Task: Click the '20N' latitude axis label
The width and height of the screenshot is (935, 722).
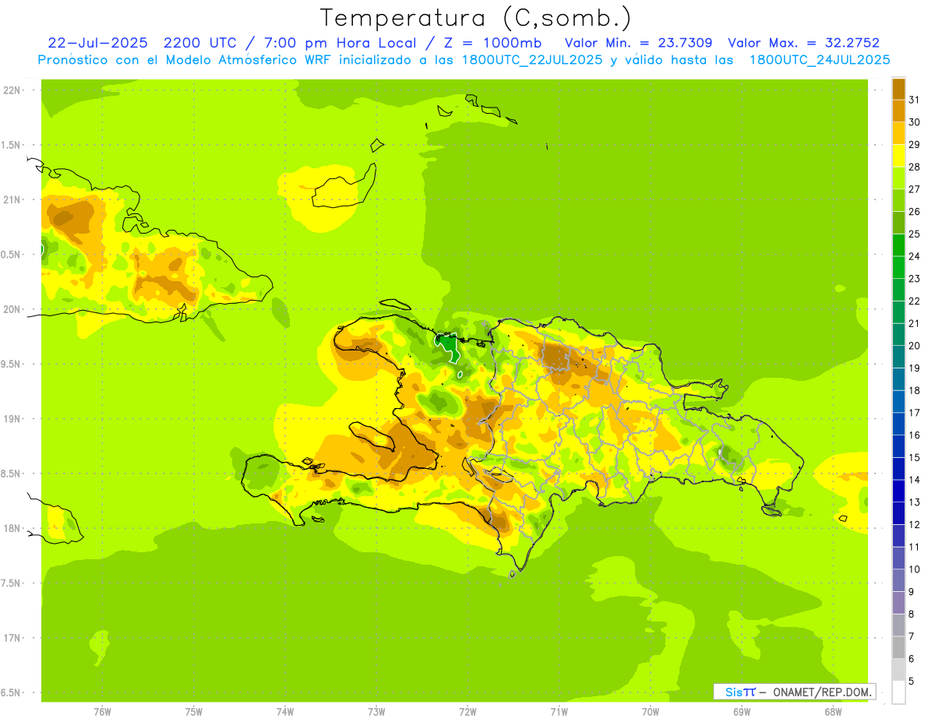Action: coord(12,309)
